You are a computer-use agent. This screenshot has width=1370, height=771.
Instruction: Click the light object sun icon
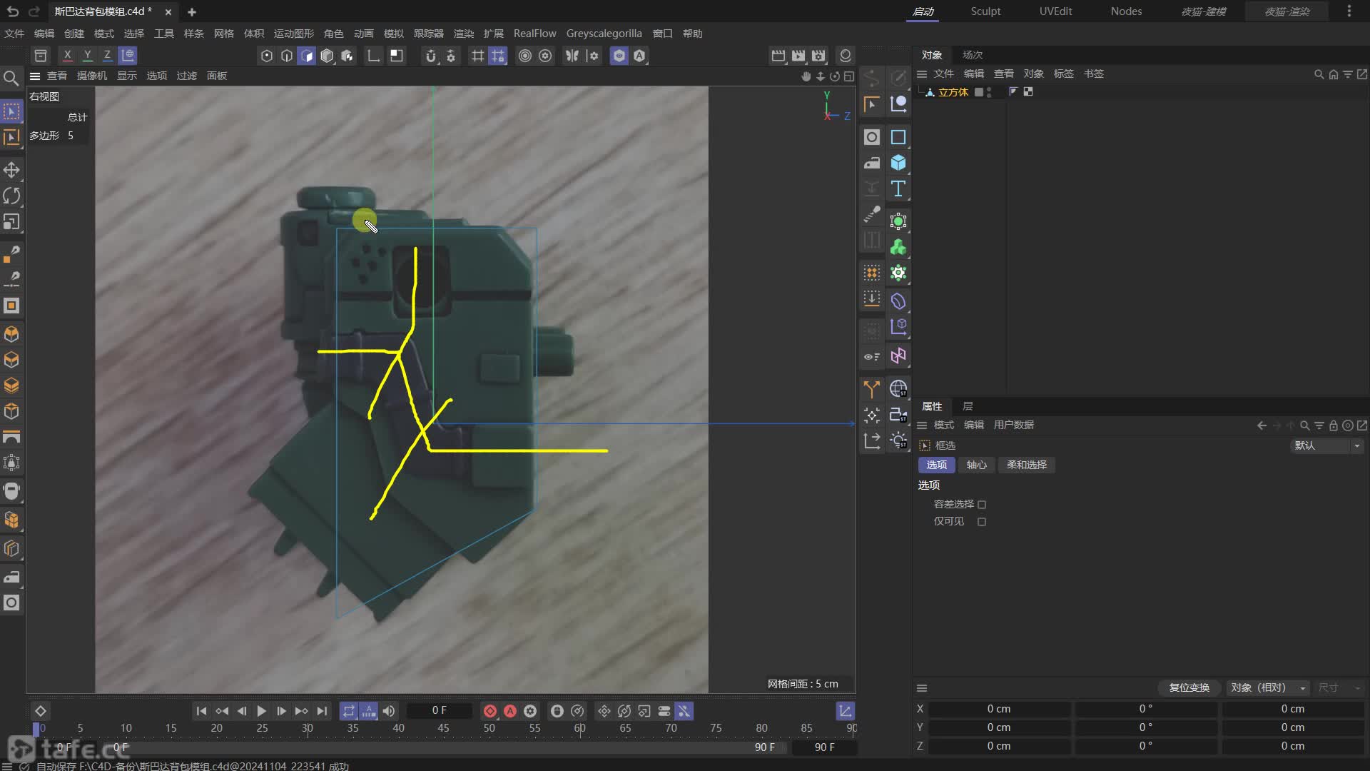pos(898,440)
